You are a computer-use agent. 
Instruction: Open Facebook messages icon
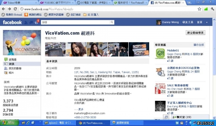point(31,23)
